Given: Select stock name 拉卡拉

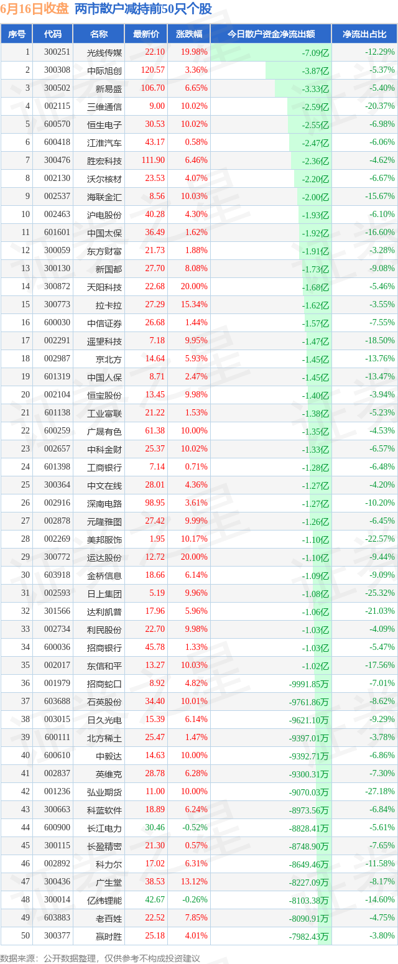Looking at the screenshot, I should [x=109, y=305].
